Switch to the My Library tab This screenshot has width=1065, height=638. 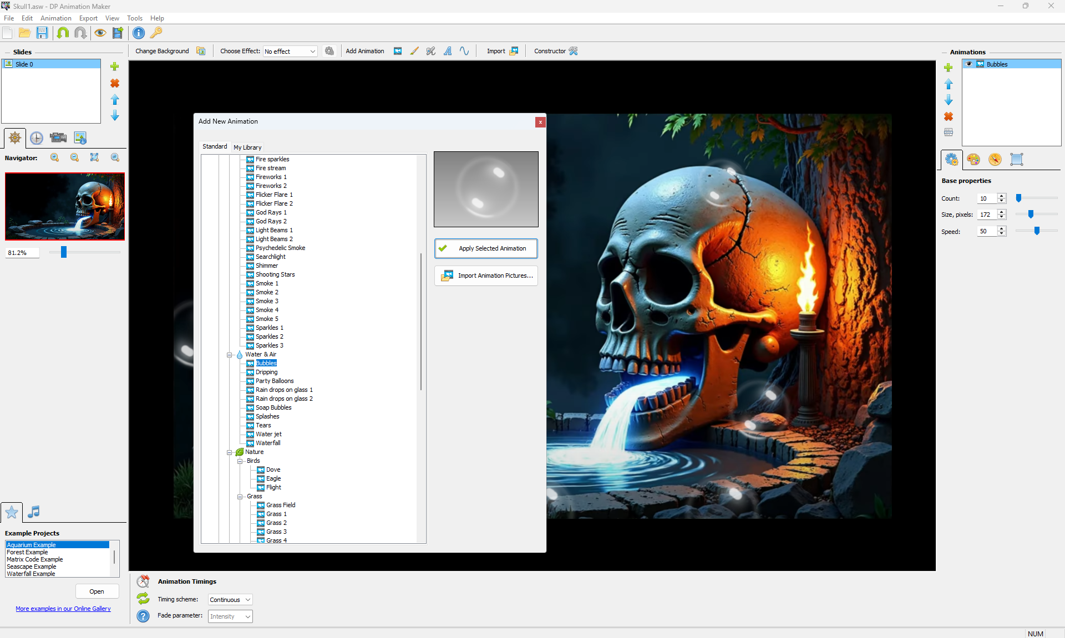click(x=247, y=147)
